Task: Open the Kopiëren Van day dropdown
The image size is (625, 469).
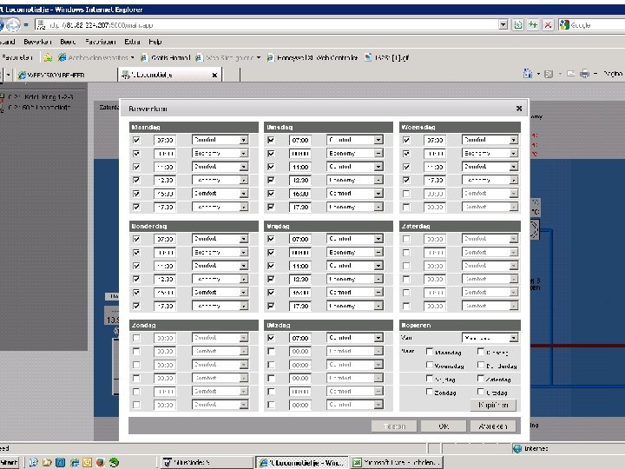Action: pyautogui.click(x=490, y=338)
